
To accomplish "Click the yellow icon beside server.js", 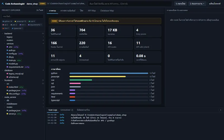I will point(7,114).
